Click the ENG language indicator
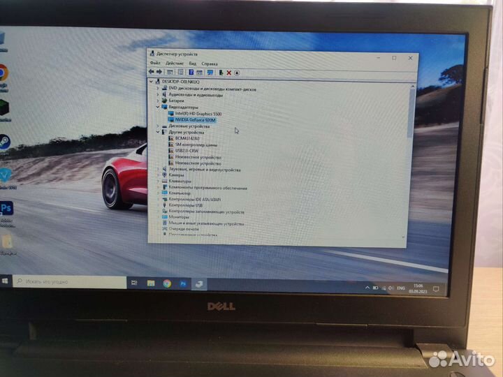The image size is (503, 377). 401,288
